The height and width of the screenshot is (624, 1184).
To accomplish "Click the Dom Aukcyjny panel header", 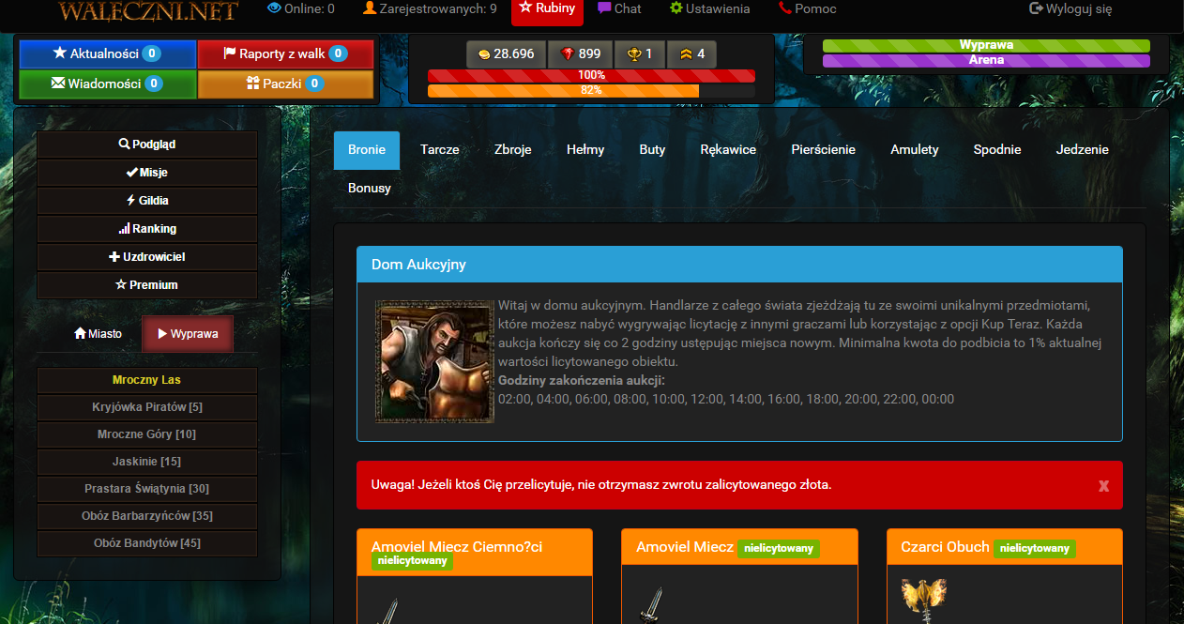I will (739, 265).
